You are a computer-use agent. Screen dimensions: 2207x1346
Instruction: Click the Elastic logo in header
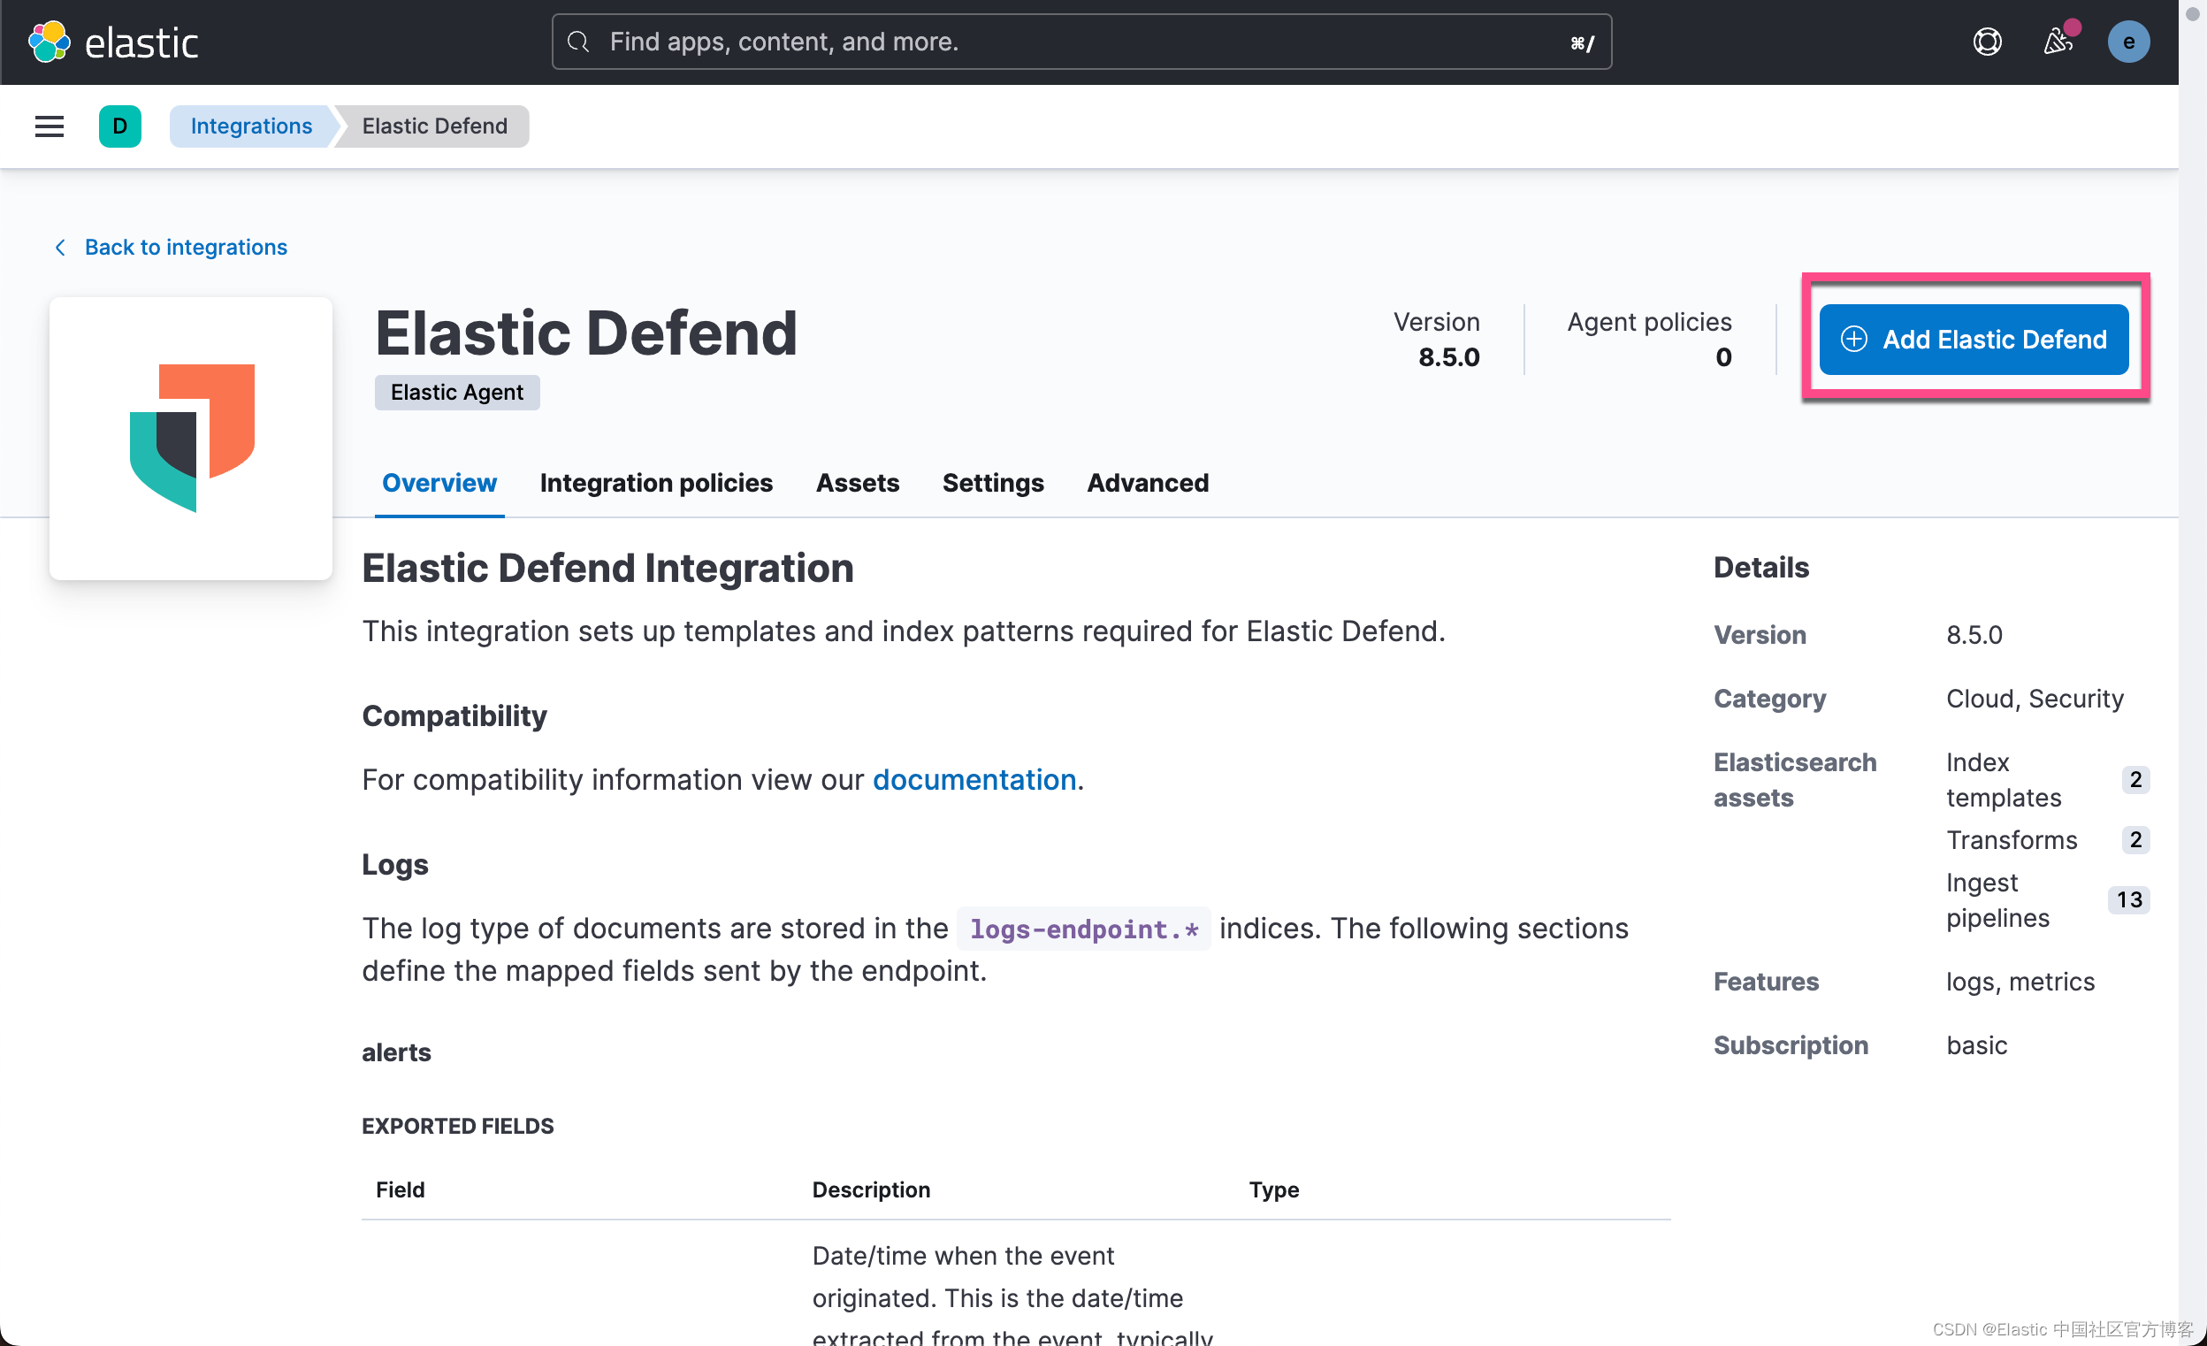[114, 42]
